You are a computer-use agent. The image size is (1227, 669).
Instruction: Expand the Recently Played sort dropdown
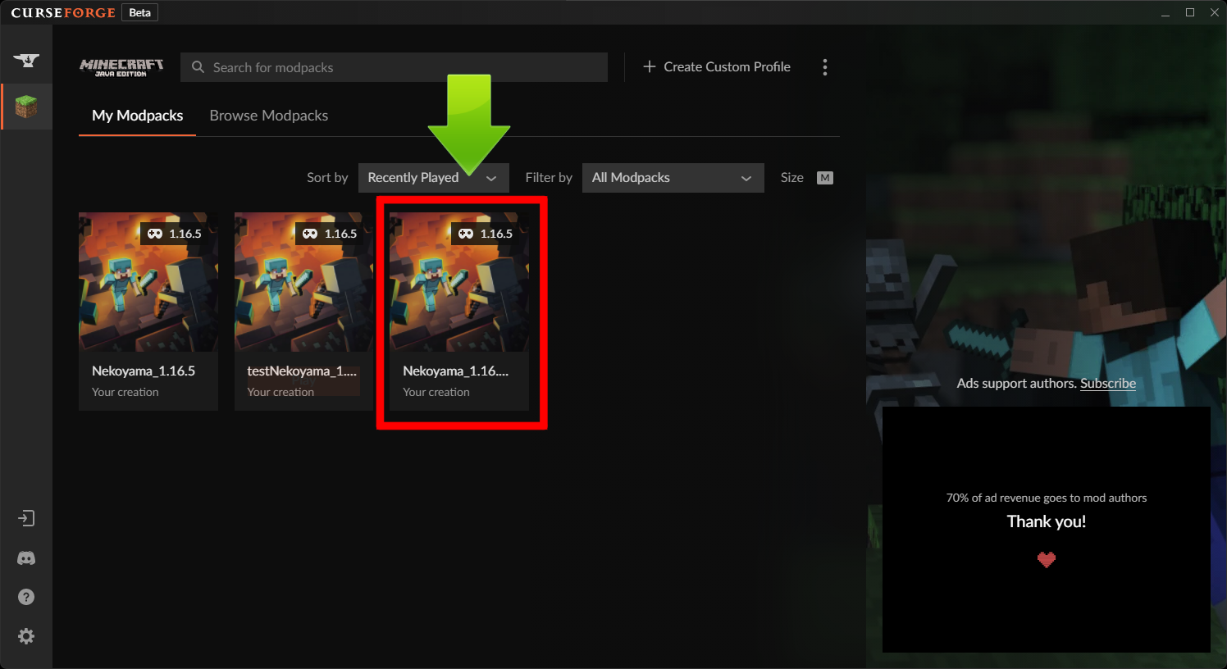433,178
